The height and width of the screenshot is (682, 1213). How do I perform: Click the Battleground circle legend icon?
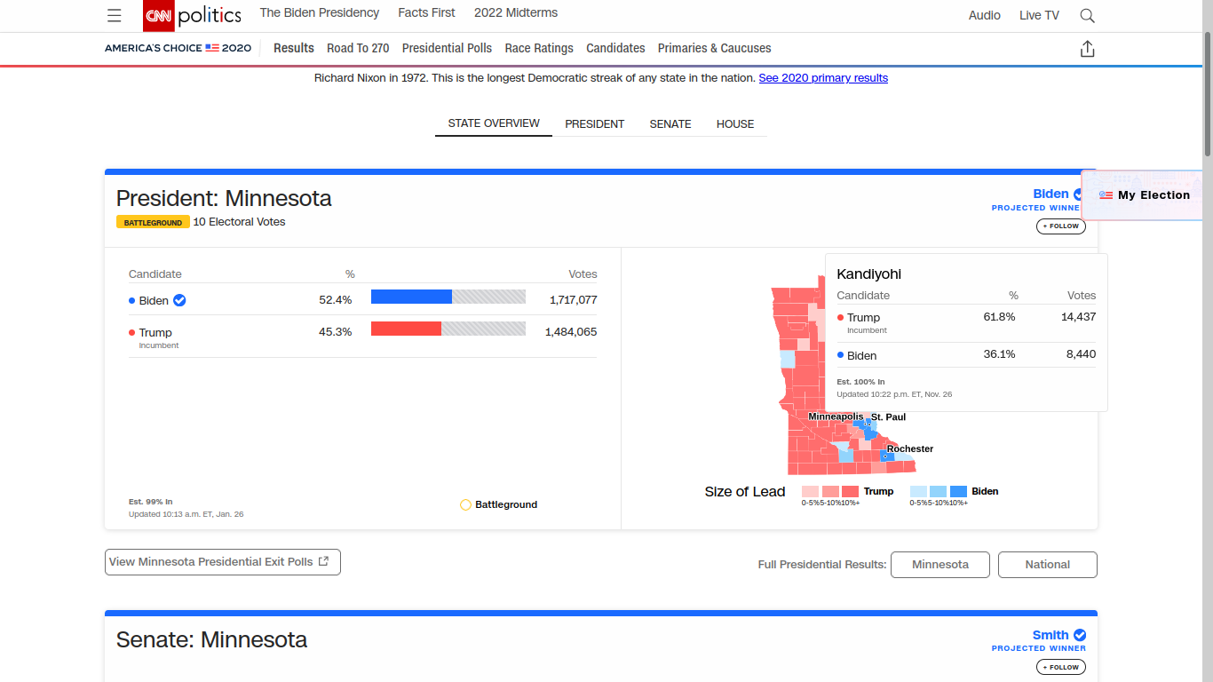point(465,504)
